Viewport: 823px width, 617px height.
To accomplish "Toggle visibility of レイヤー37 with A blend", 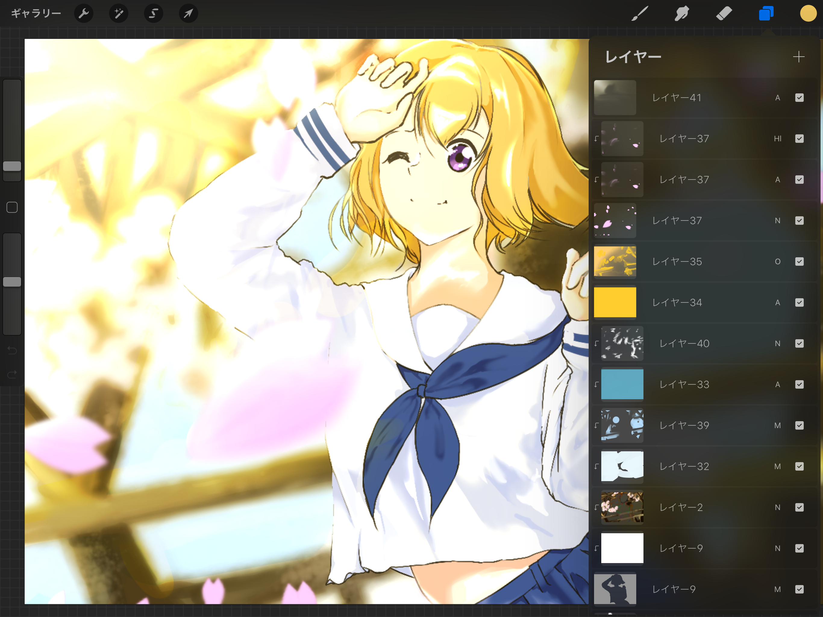I will click(x=799, y=180).
